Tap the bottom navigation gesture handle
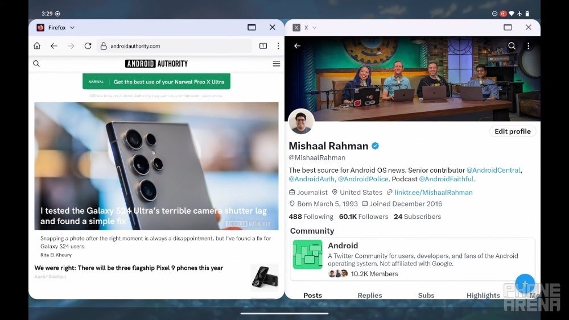Screen dimensions: 569x320 click(284, 314)
